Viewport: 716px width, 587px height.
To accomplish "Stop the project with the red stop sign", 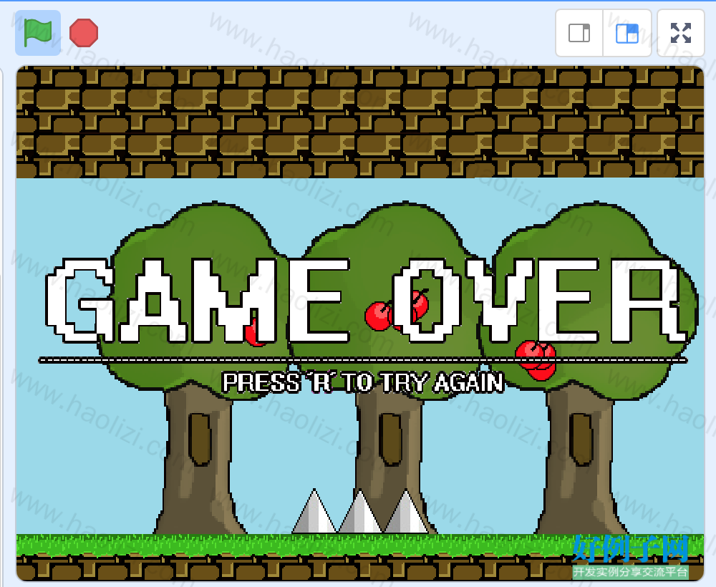I will point(84,33).
